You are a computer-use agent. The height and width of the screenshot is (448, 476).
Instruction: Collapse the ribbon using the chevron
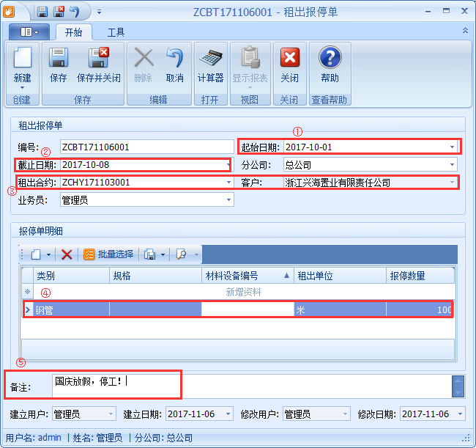pyautogui.click(x=465, y=31)
